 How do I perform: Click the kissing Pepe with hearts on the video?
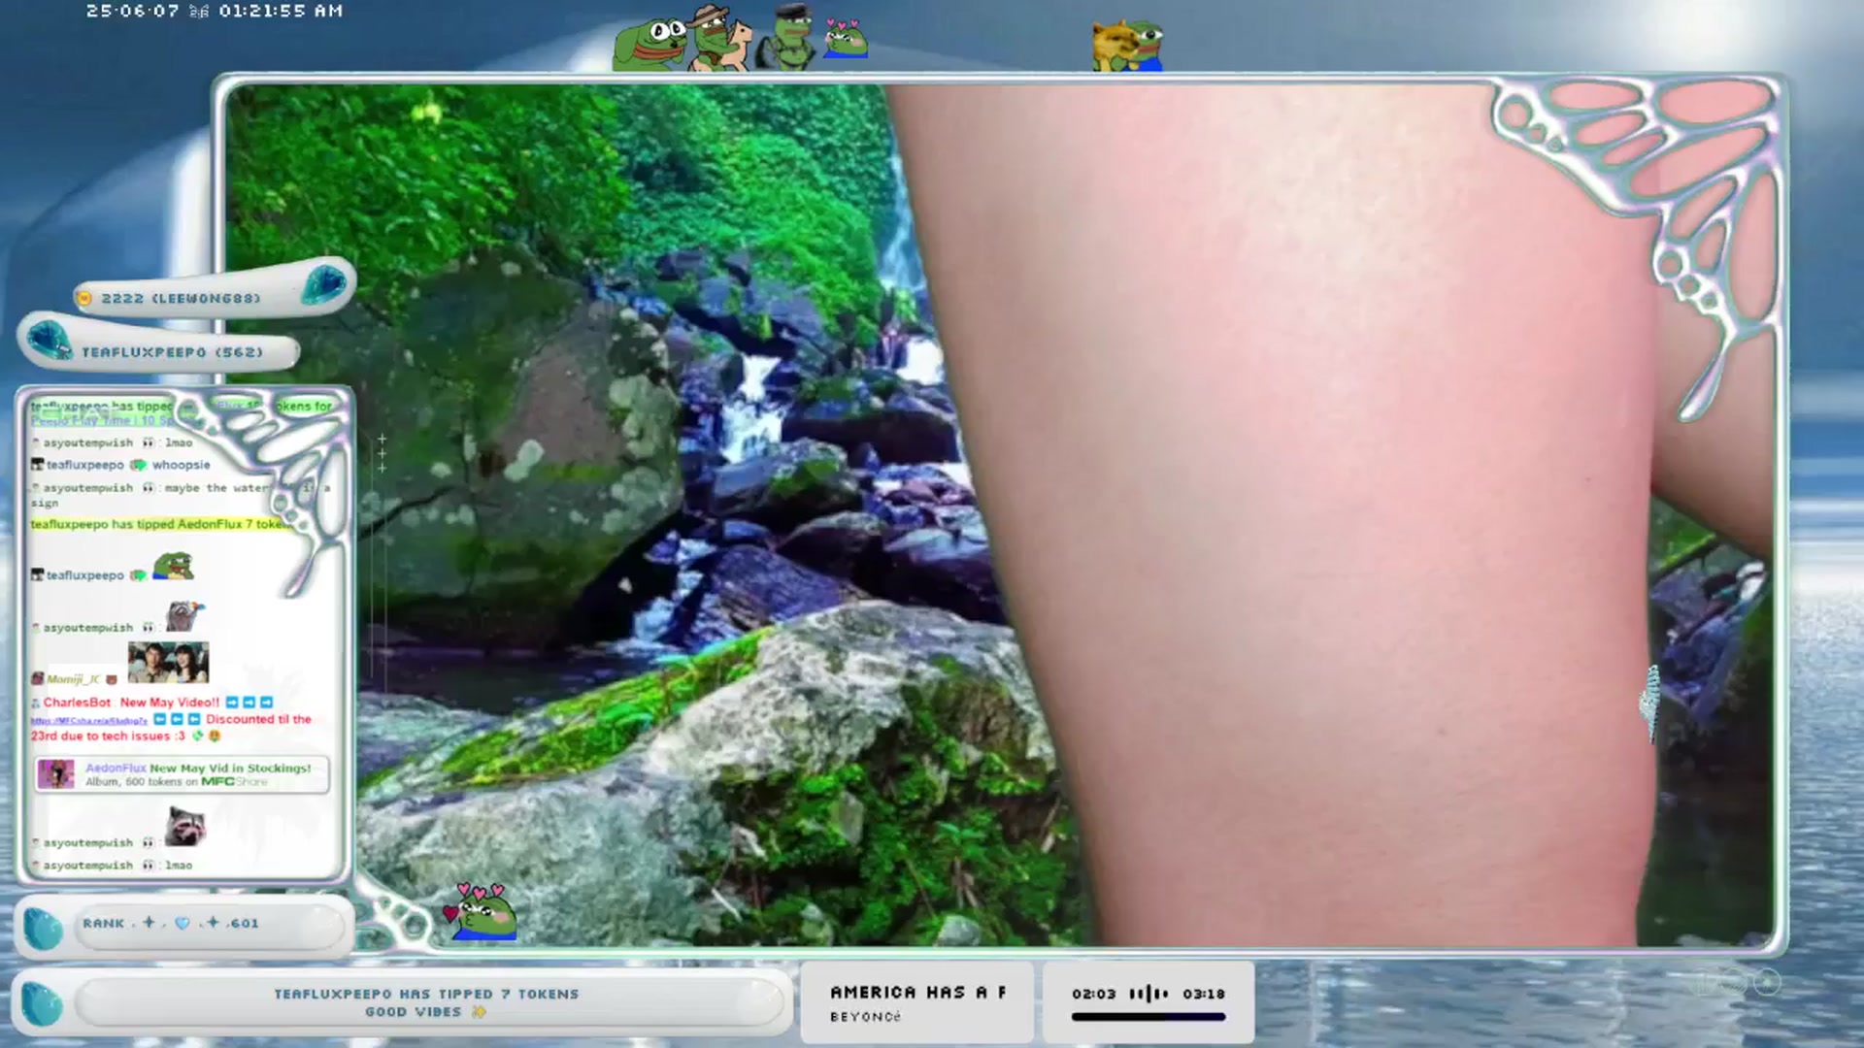[480, 911]
